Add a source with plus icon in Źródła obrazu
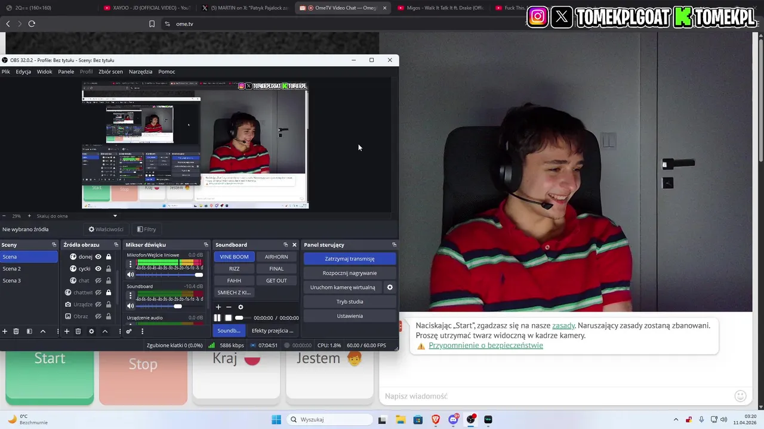The image size is (764, 429). pos(67,331)
